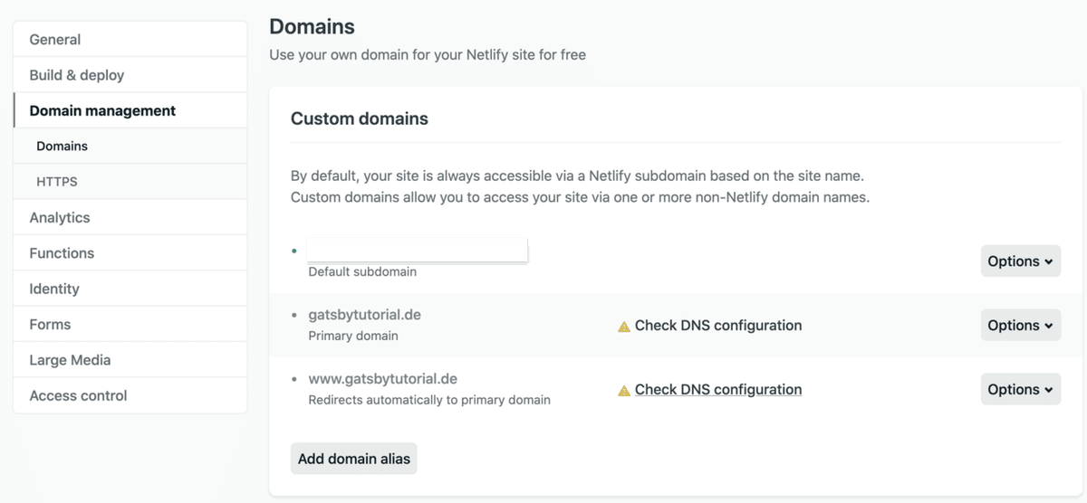Open General settings section
The height and width of the screenshot is (503, 1087).
pyautogui.click(x=55, y=40)
